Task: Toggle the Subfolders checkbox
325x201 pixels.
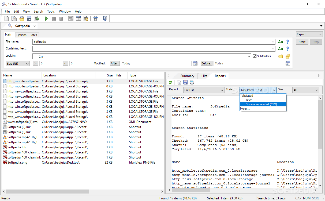Action: coord(255,56)
